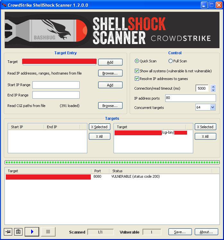Screen dimensions: 224x240
Task: Click the Status column header in results
Action: (161, 171)
